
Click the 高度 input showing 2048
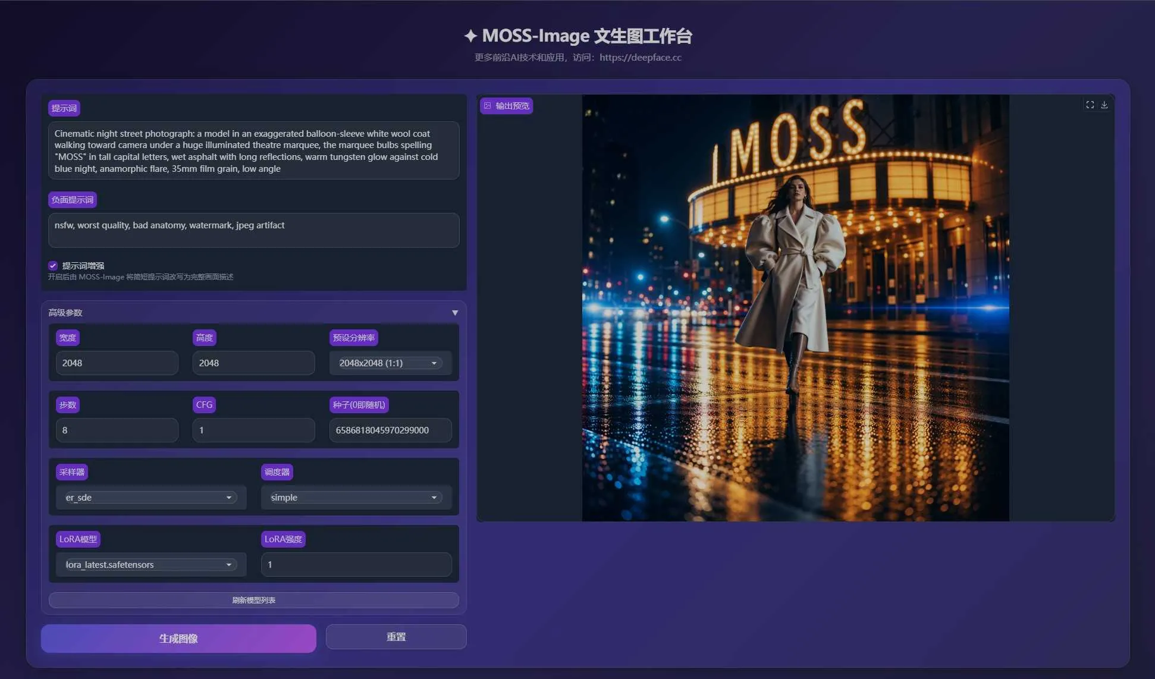pos(254,363)
